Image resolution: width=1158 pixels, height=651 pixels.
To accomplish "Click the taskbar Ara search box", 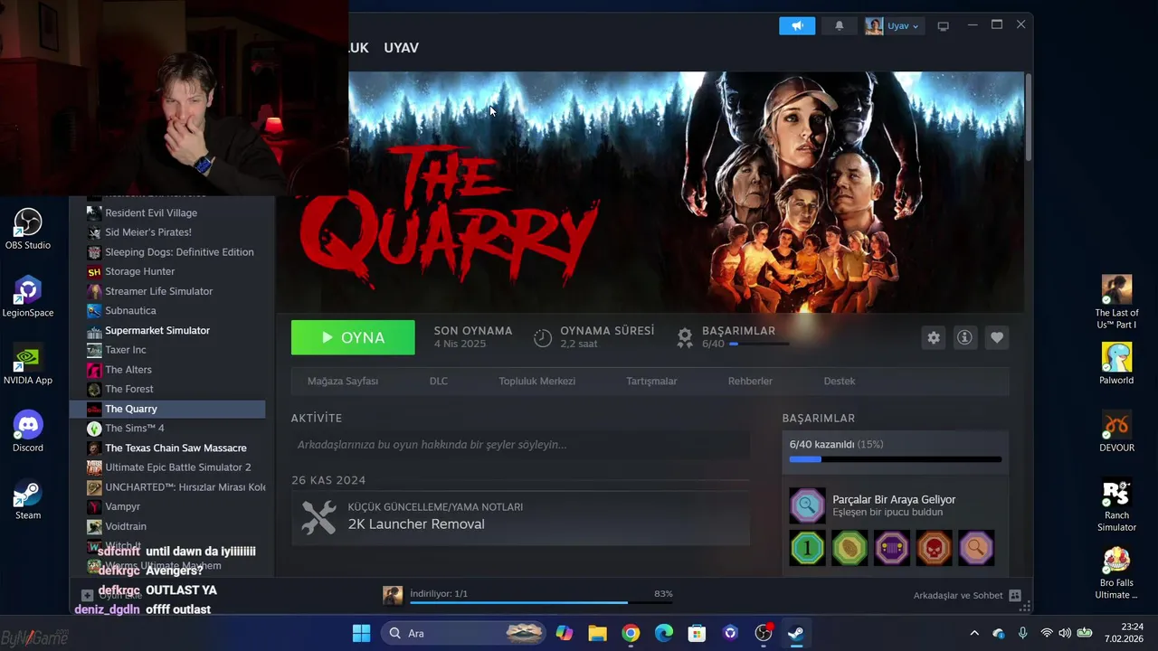I will [463, 633].
